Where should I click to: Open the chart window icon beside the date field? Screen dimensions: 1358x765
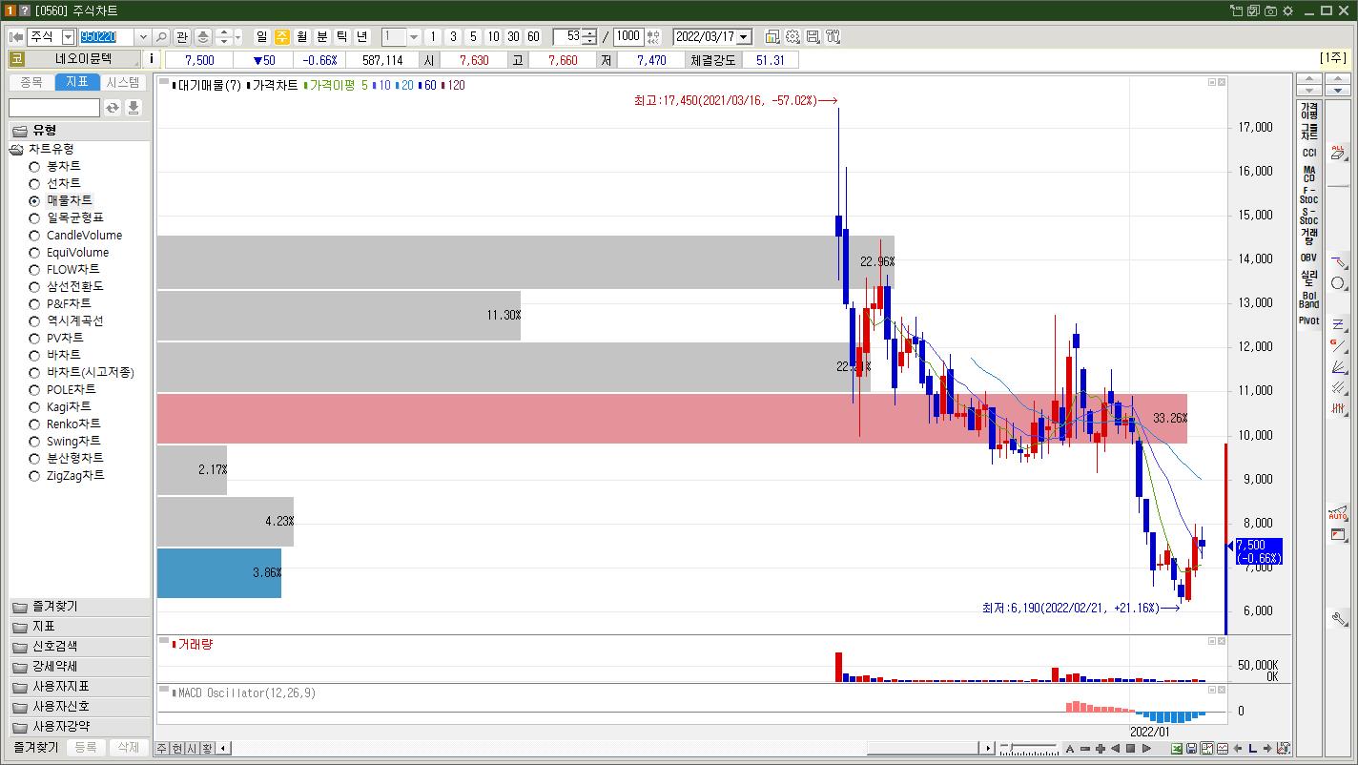(x=772, y=37)
